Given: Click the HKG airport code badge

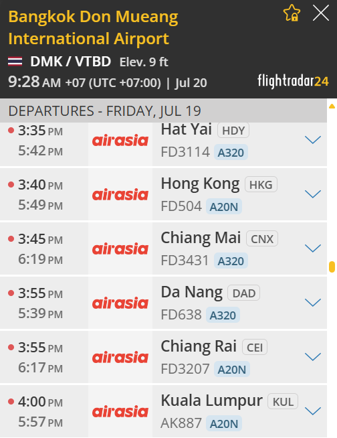Looking at the screenshot, I should coord(261,184).
